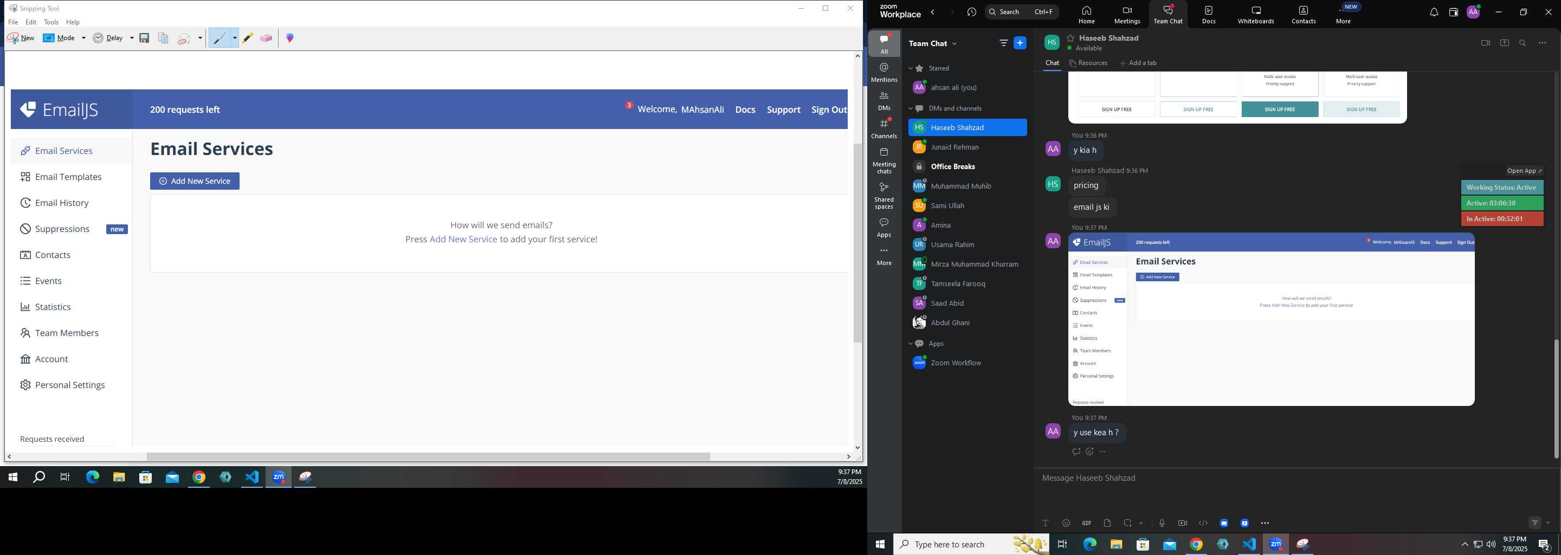The height and width of the screenshot is (555, 1561).
Task: Open Mentions in Zoom sidebar
Action: (884, 72)
